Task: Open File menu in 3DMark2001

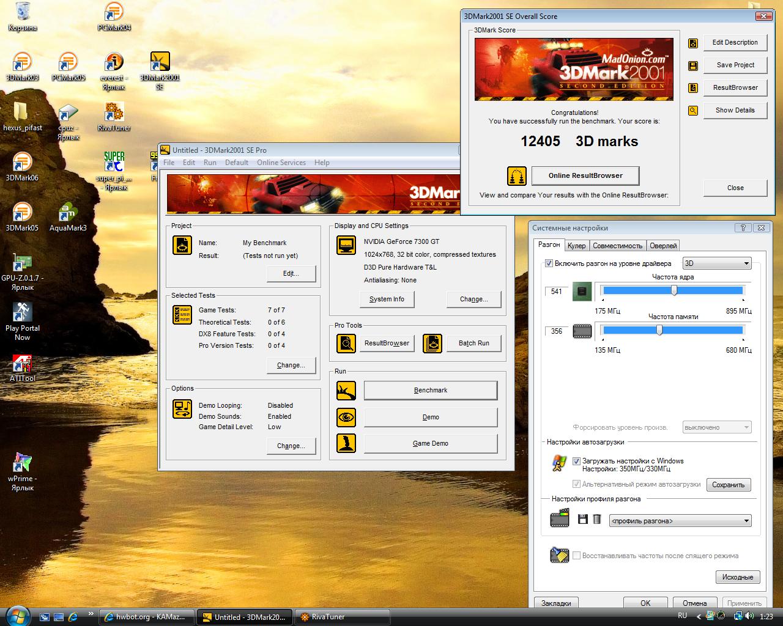Action: (169, 163)
